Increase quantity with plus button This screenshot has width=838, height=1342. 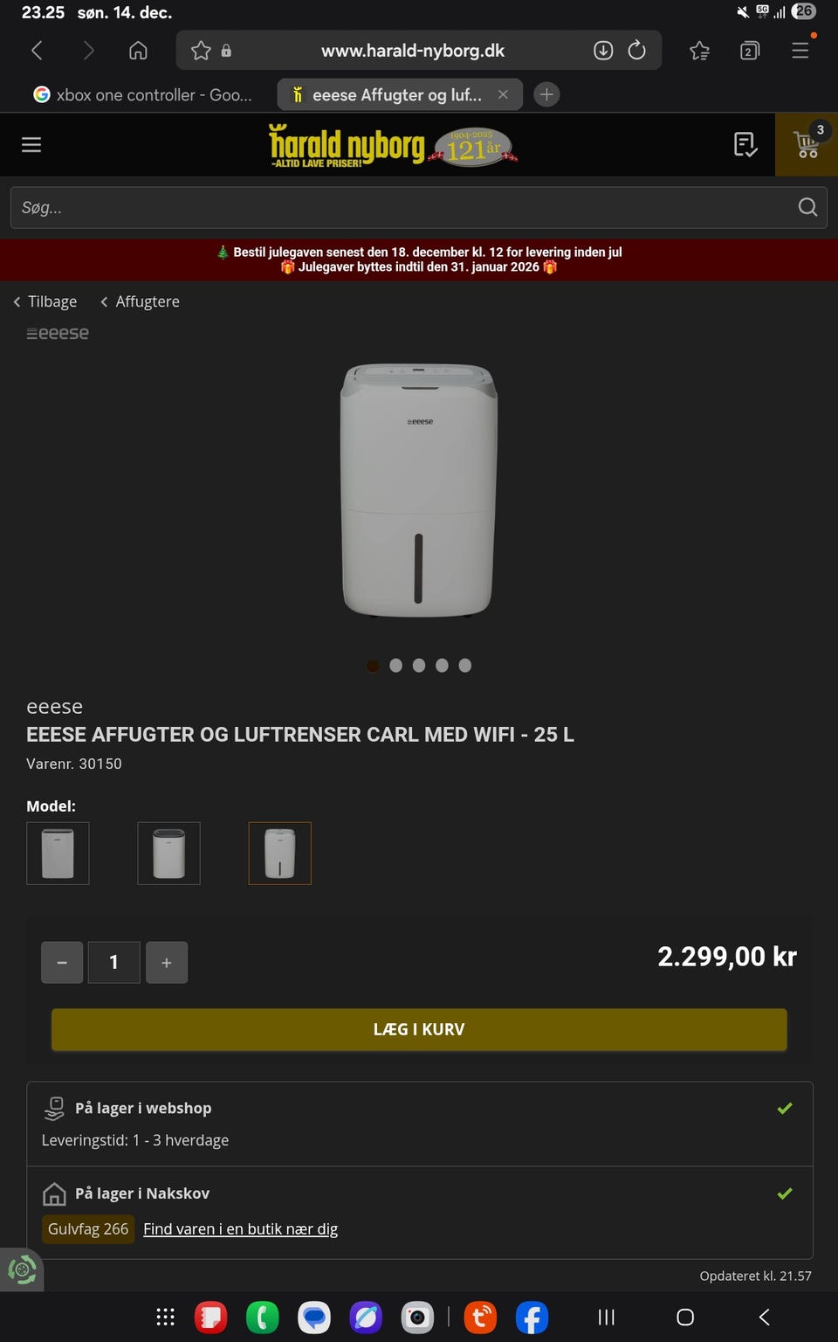click(x=167, y=962)
